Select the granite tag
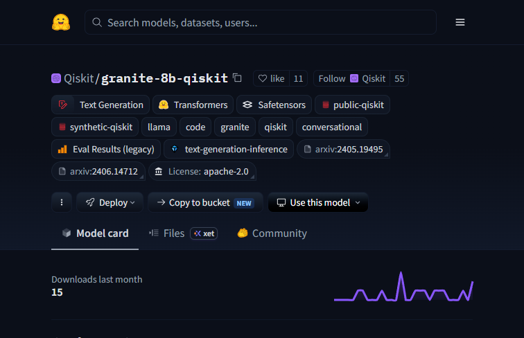Screen dimensions: 524x338 click(235, 127)
